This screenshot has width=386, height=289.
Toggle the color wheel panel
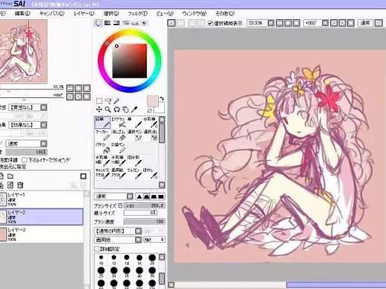coord(99,23)
